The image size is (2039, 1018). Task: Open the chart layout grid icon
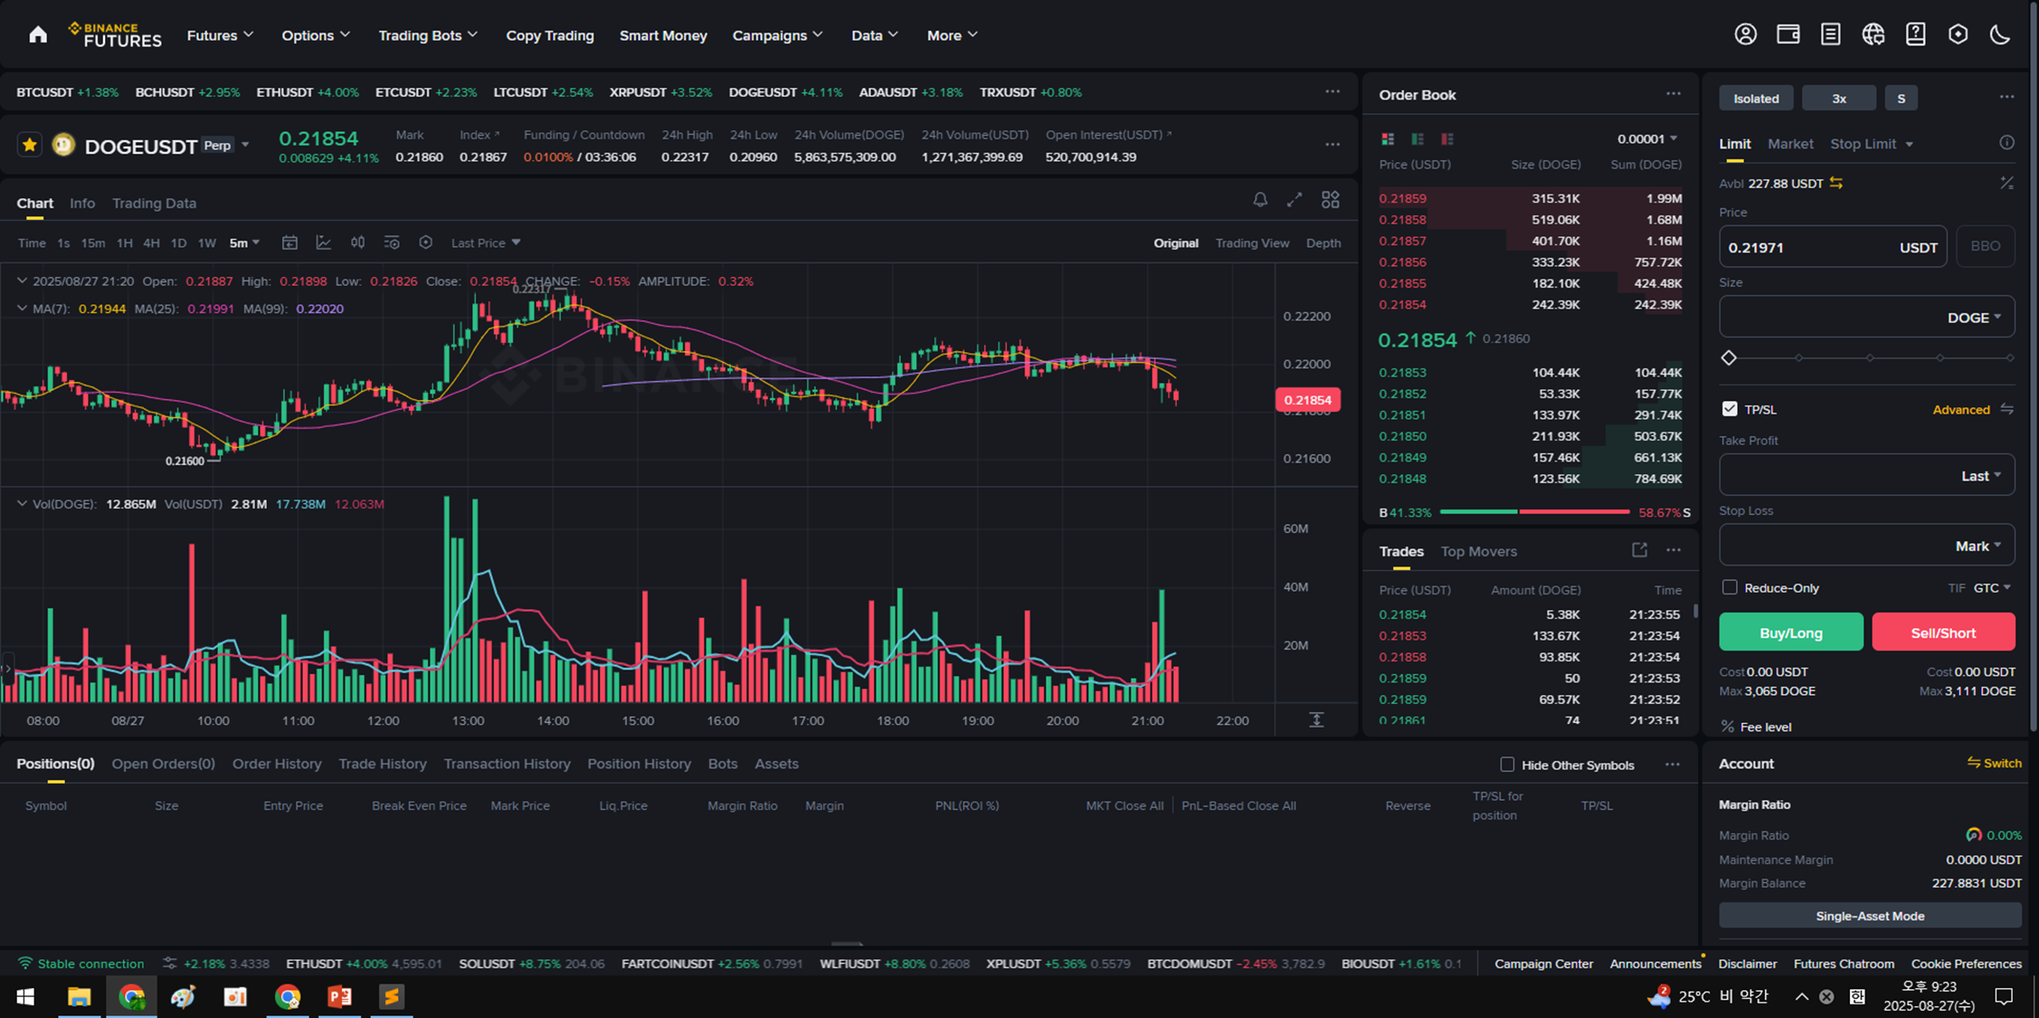click(x=1330, y=200)
